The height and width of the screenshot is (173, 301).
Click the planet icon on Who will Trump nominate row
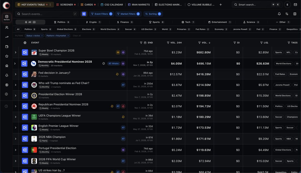[x=123, y=85]
